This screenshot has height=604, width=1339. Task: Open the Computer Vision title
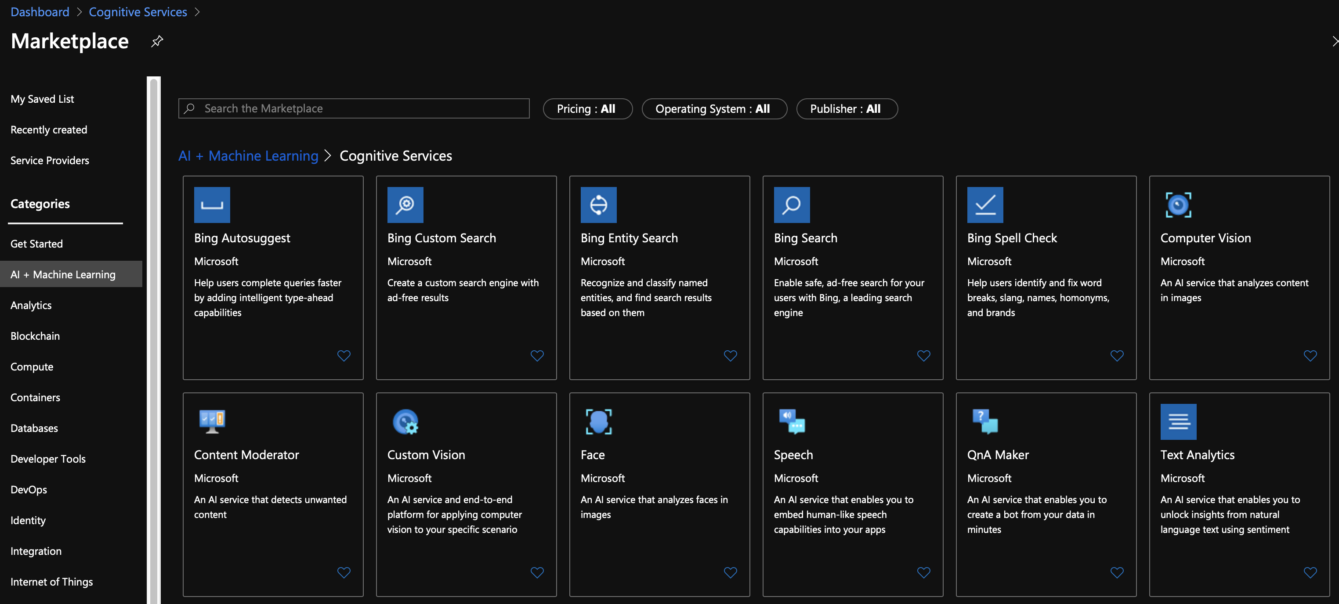pos(1205,238)
